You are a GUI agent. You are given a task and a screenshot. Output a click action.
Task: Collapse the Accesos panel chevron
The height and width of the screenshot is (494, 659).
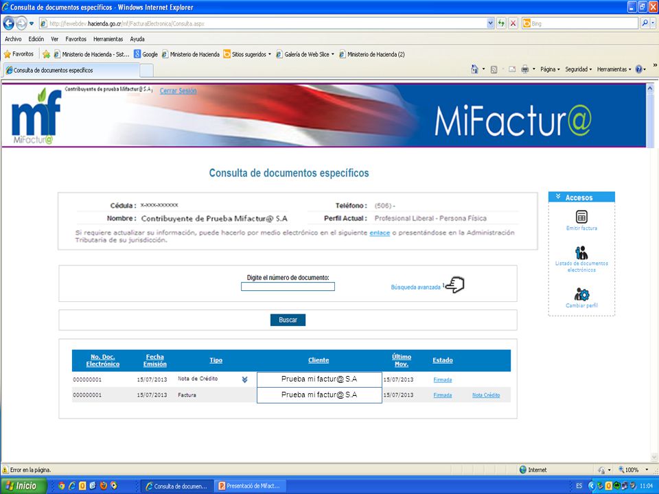tap(557, 196)
